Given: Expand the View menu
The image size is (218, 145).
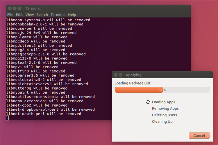Looking at the screenshot, I should click(29, 15).
